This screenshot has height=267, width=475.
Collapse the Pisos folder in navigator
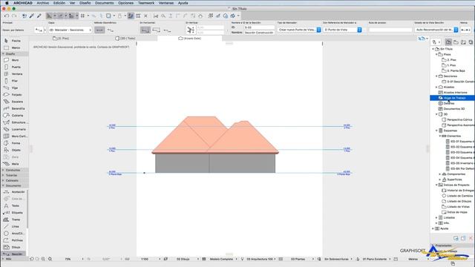click(x=436, y=54)
